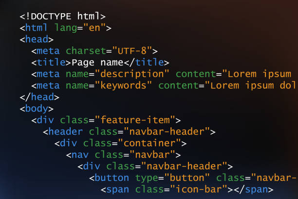
Task: Click the closing '</span>' tag
Action: point(254,189)
